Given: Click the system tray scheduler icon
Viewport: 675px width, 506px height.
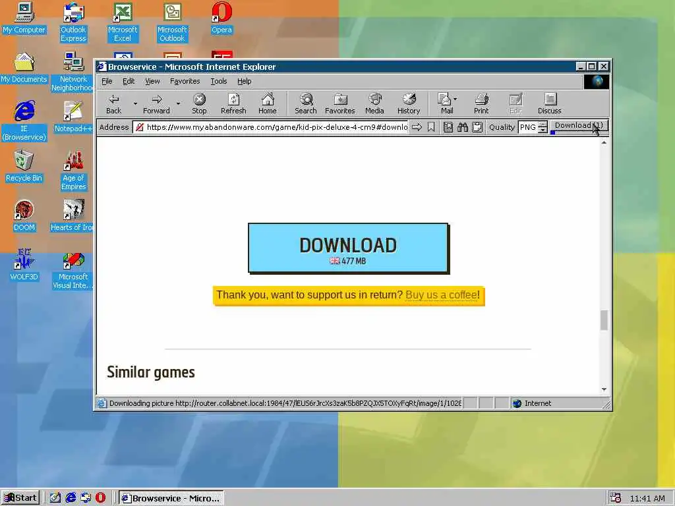Looking at the screenshot, I should coord(616,498).
